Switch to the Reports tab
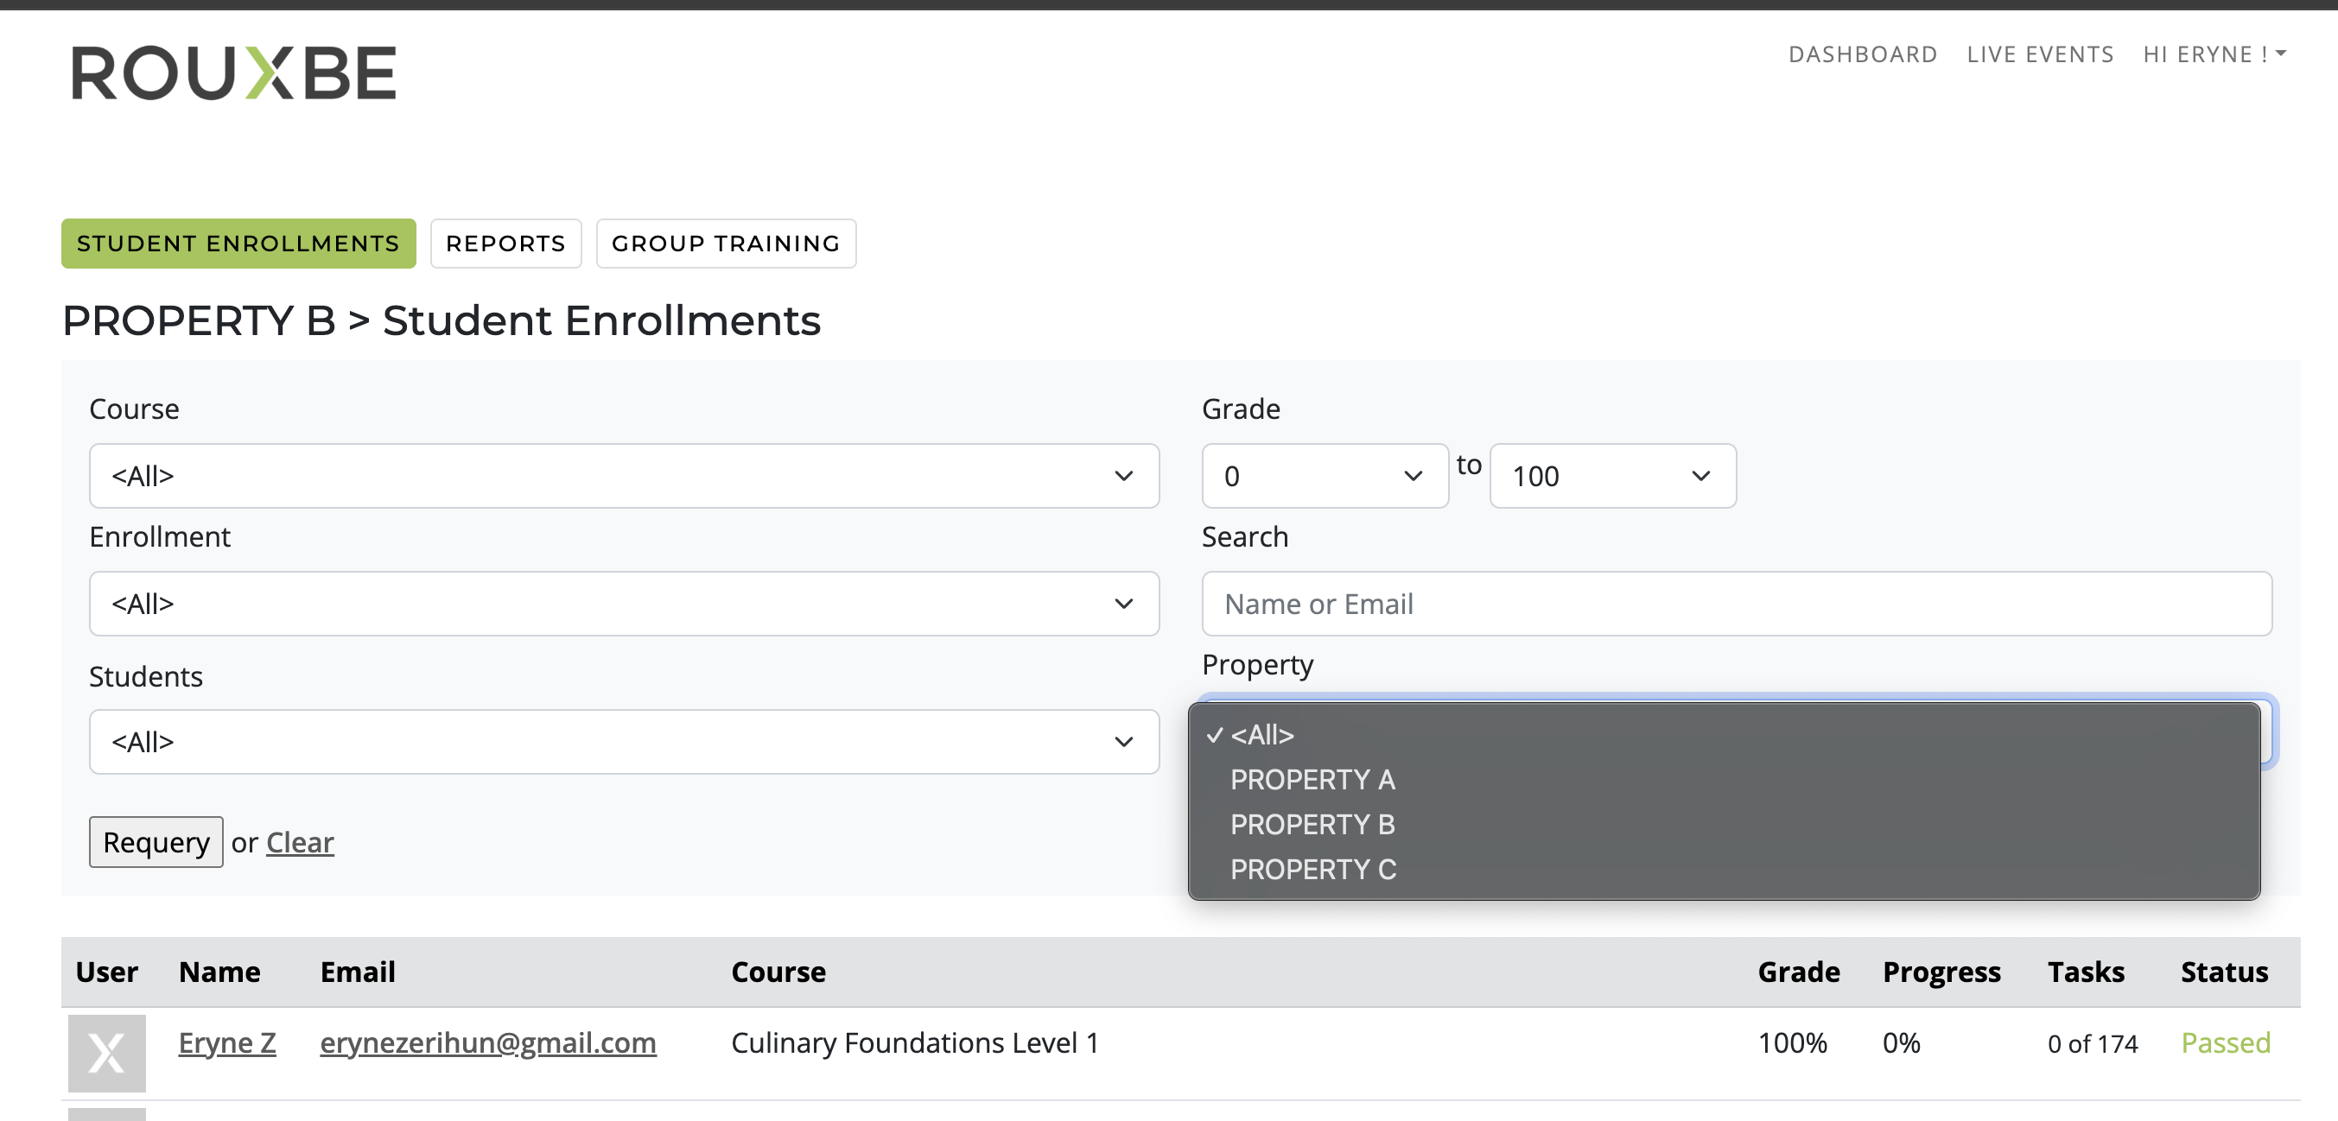The width and height of the screenshot is (2338, 1121). [505, 243]
